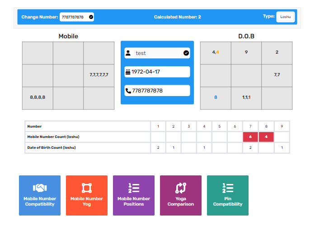Click the square nodes icon on Mobile Number Yog
This screenshot has height=225, width=315.
coord(87,188)
